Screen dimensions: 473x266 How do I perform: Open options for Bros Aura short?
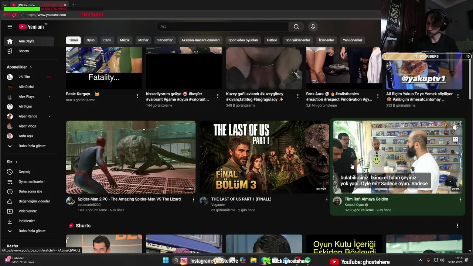pyautogui.click(x=378, y=96)
